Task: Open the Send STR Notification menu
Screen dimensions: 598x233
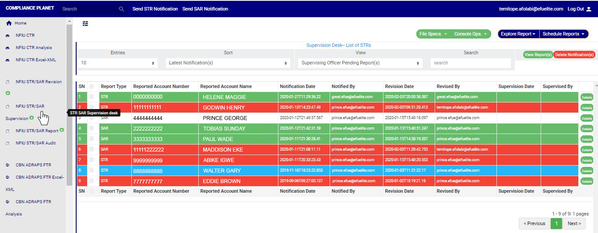Action: (155, 9)
